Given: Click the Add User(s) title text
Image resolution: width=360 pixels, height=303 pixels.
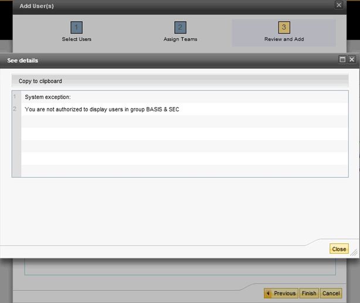Looking at the screenshot, I should (36, 6).
